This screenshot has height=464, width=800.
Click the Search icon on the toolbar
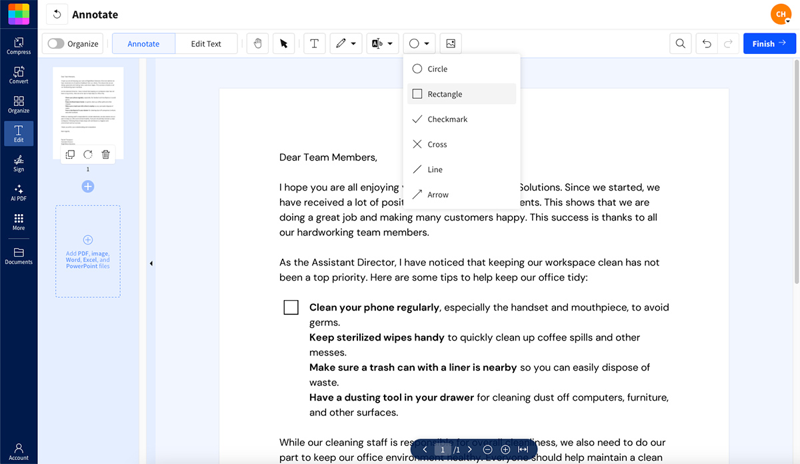click(x=680, y=43)
